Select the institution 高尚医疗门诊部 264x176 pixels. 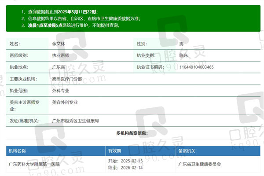(x=67, y=79)
